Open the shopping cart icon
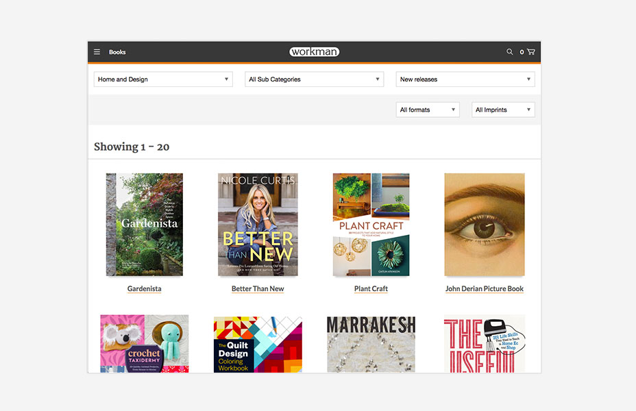 click(x=531, y=52)
